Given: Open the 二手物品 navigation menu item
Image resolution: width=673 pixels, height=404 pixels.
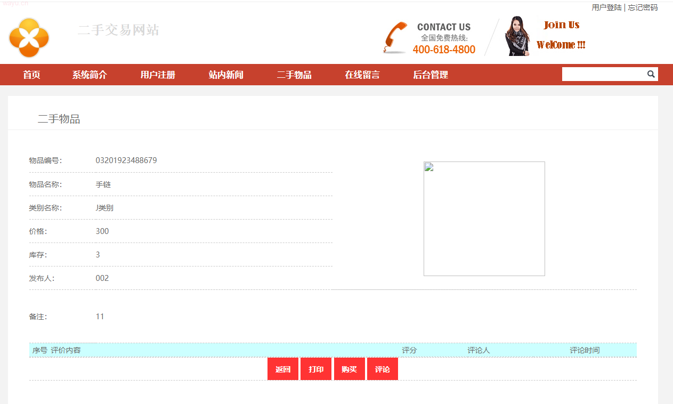Looking at the screenshot, I should [294, 75].
